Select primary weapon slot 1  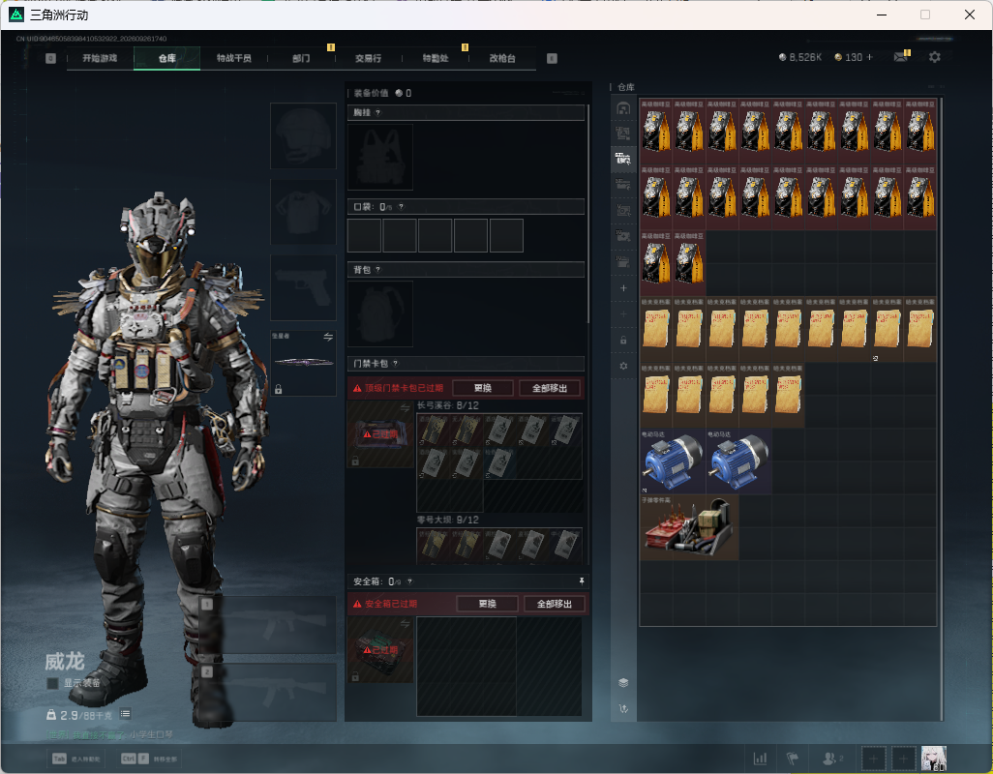click(x=268, y=625)
